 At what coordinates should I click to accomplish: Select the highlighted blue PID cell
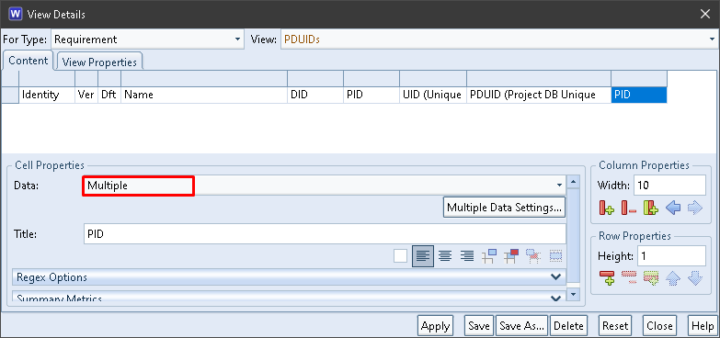point(639,95)
